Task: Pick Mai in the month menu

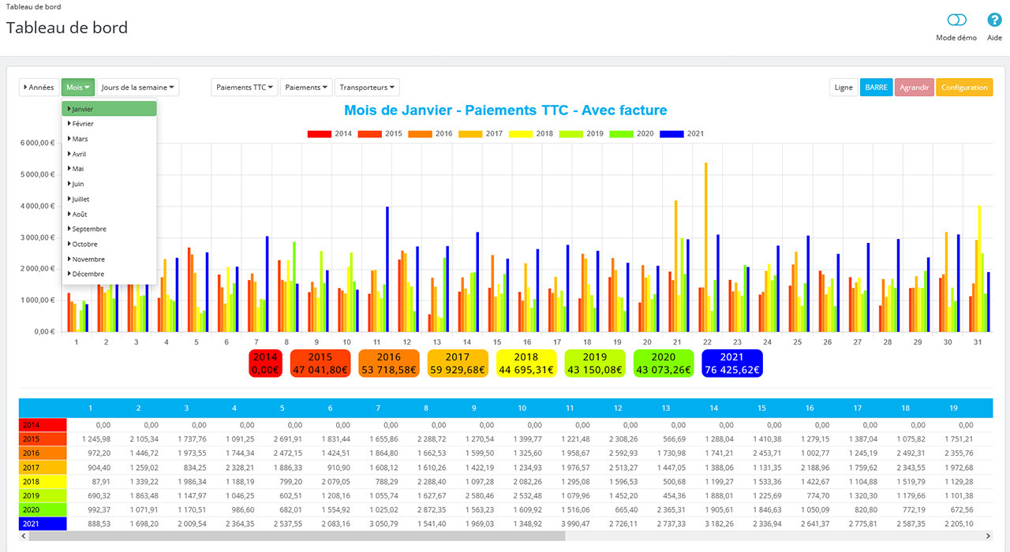Action: click(109, 169)
